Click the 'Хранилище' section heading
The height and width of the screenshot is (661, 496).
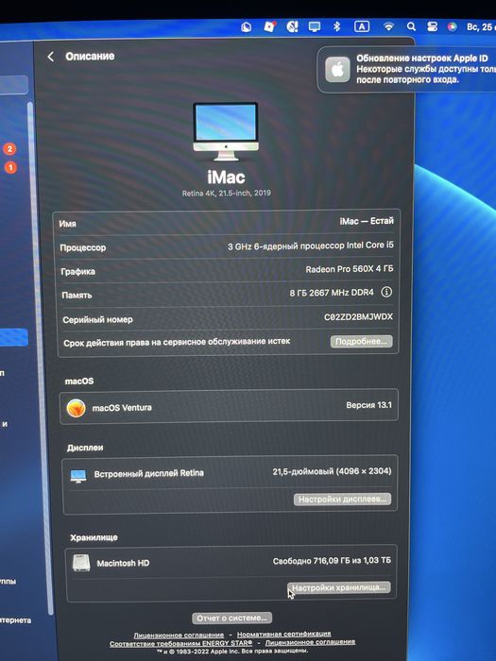pos(94,537)
